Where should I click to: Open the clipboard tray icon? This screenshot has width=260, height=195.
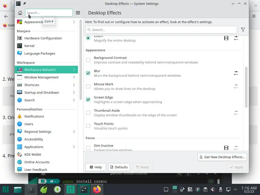tap(205, 189)
